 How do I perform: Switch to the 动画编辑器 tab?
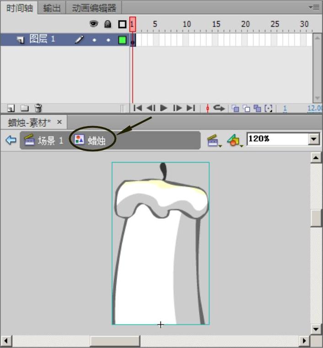[94, 8]
